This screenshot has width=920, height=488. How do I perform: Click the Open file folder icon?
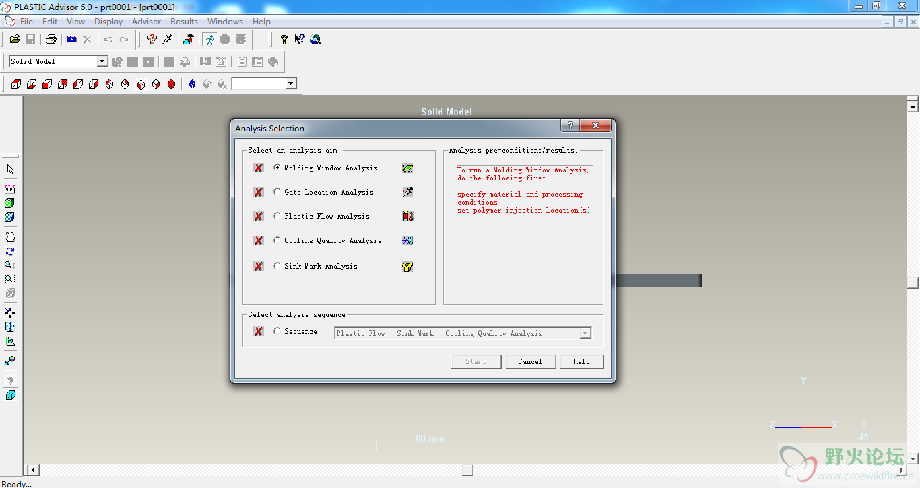(x=15, y=40)
